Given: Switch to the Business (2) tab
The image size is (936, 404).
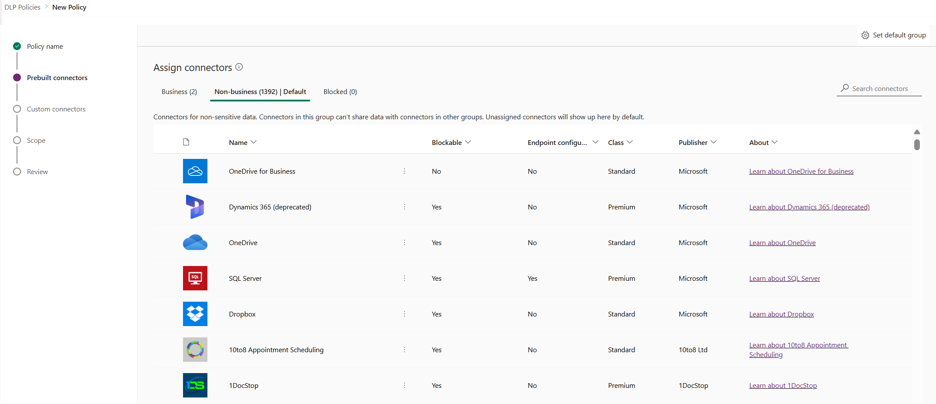Looking at the screenshot, I should [179, 92].
